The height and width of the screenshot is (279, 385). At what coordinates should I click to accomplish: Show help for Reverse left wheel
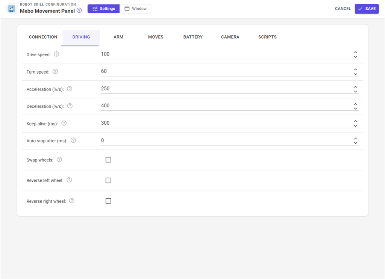click(x=69, y=180)
